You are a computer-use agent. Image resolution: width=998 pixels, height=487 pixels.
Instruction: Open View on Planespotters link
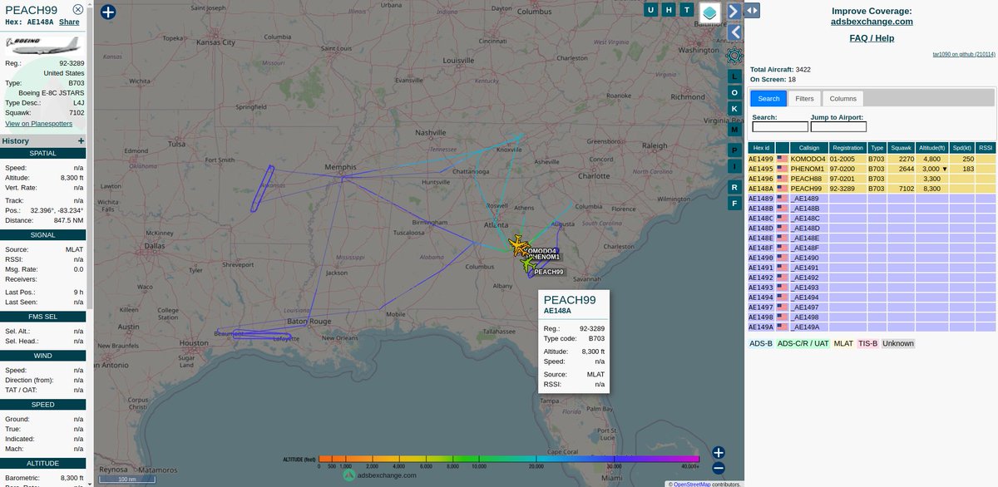coord(38,124)
